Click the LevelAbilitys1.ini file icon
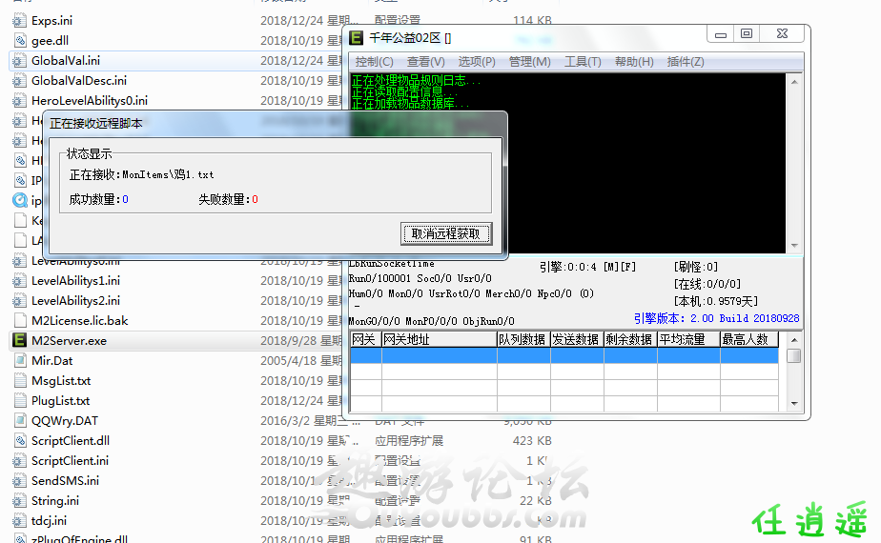Viewport: 881px width, 543px height. tap(20, 281)
